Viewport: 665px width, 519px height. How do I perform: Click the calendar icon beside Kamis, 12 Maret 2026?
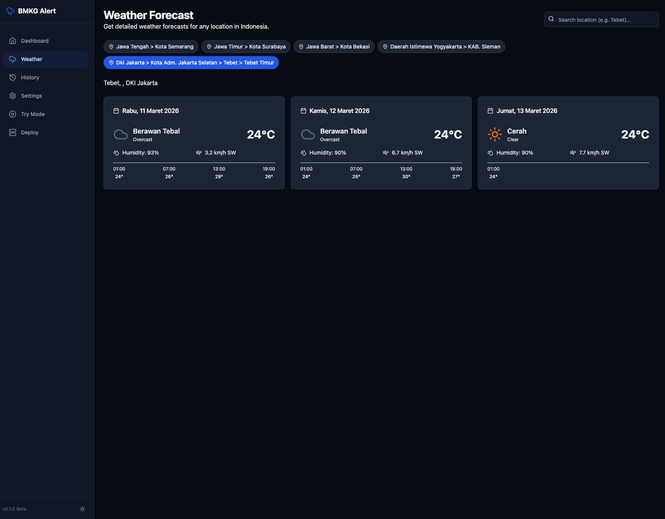pyautogui.click(x=303, y=111)
